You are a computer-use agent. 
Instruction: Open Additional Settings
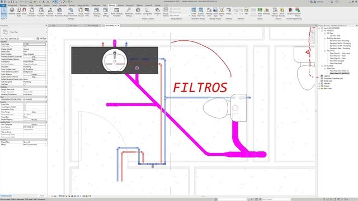pos(129,12)
